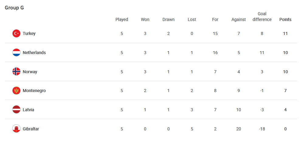The image size is (304, 141).
Task: Click the Gibraltar flag icon
Action: pos(16,129)
